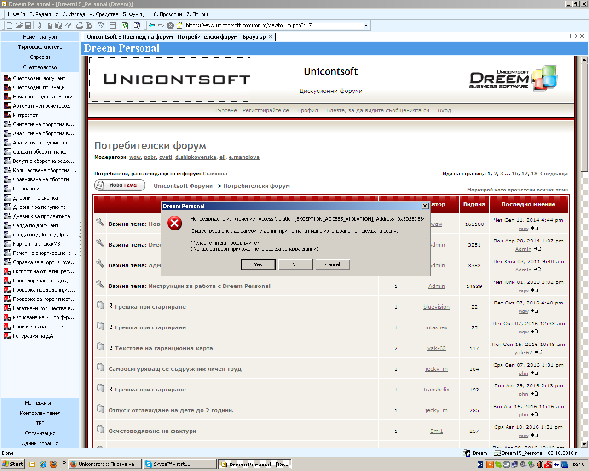The height and width of the screenshot is (471, 589).
Task: Click the Print toolbar icon
Action: tap(80, 25)
